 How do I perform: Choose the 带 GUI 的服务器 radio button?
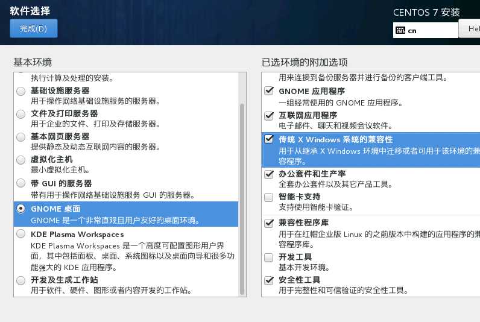[21, 183]
